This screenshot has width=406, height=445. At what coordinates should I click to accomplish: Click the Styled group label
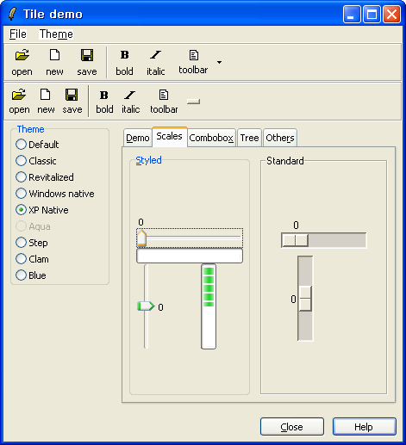click(148, 160)
